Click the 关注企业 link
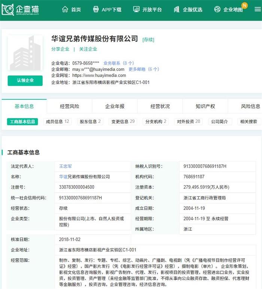 88,49
